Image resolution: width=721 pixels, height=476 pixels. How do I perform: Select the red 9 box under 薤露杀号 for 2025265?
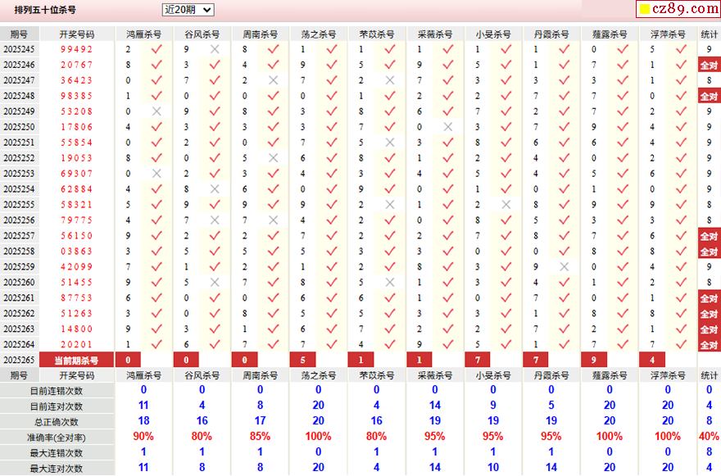(594, 360)
